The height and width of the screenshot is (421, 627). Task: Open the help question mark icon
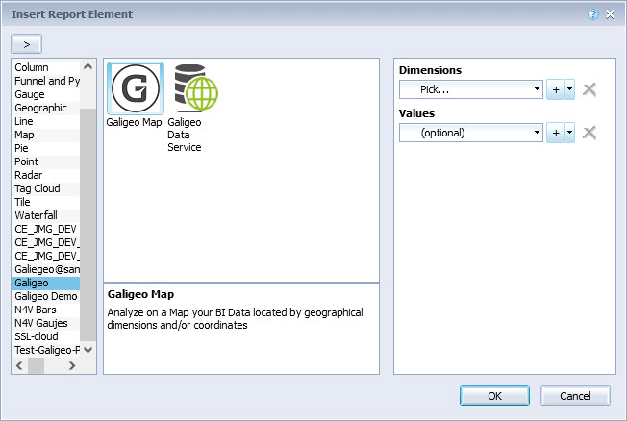[593, 14]
